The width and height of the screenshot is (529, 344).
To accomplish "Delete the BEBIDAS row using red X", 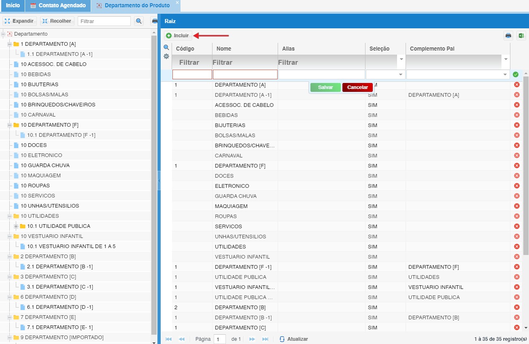I will pos(516,115).
